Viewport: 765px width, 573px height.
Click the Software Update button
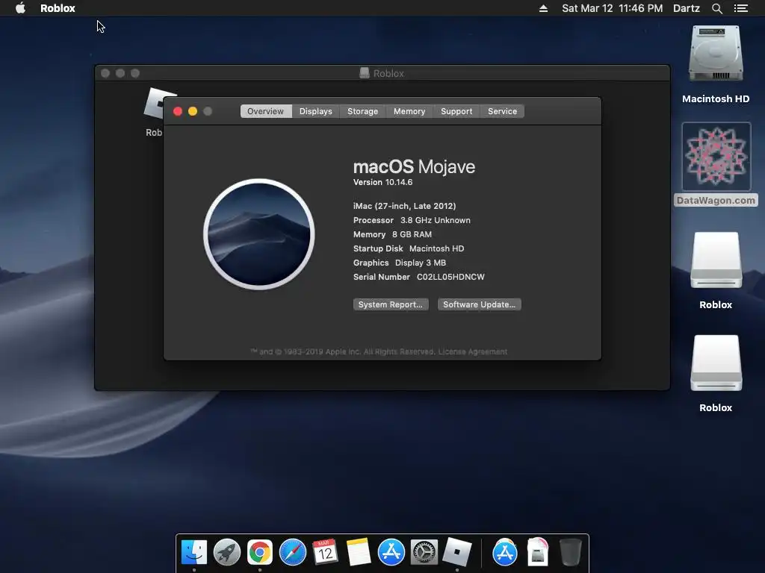click(479, 304)
